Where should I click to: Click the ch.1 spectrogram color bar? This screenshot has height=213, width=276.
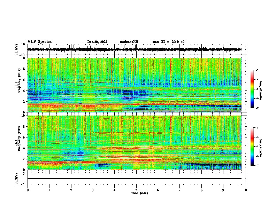coord(252,89)
